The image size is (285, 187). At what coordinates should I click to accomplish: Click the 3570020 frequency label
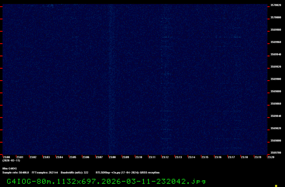coord(276,5)
